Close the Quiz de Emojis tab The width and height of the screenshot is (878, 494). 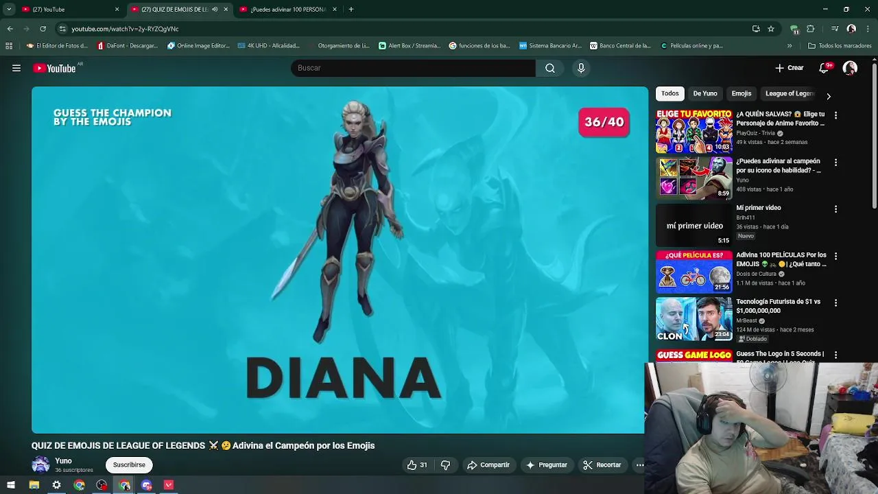coord(226,10)
